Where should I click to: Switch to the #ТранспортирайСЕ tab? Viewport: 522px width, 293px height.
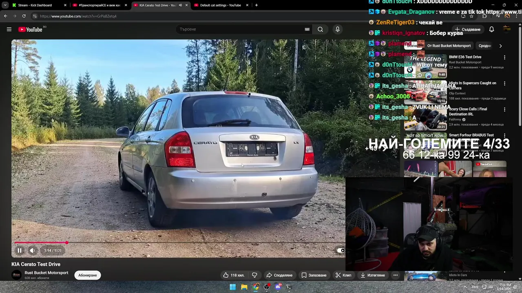point(100,5)
